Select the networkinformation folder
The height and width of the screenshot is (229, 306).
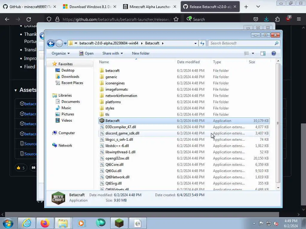pyautogui.click(x=121, y=96)
